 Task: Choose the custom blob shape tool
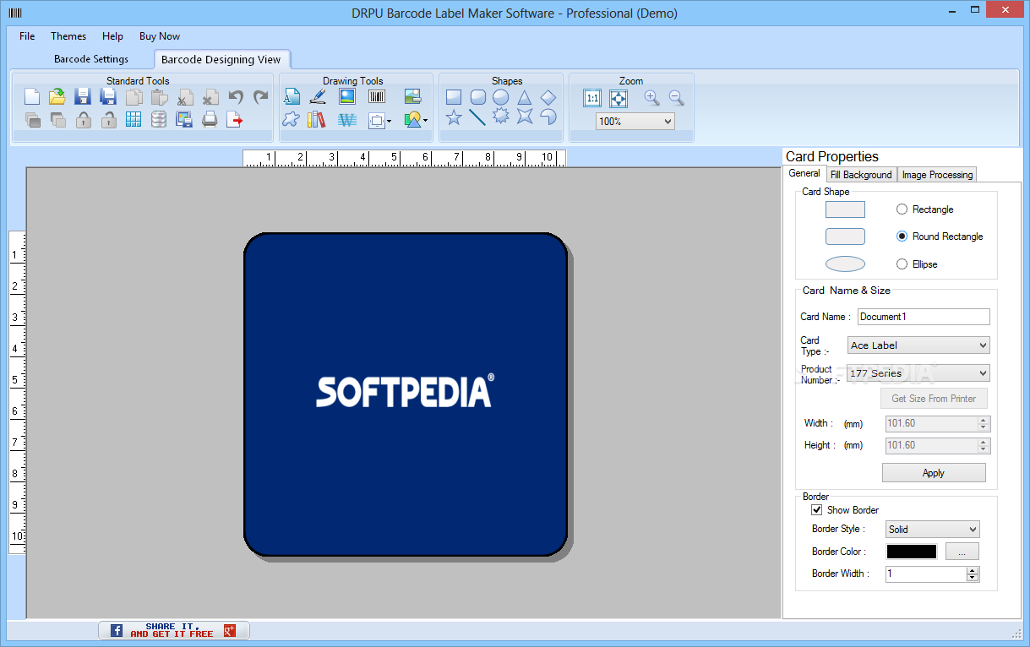coord(291,119)
